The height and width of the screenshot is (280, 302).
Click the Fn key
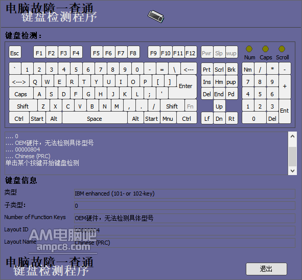point(191,105)
